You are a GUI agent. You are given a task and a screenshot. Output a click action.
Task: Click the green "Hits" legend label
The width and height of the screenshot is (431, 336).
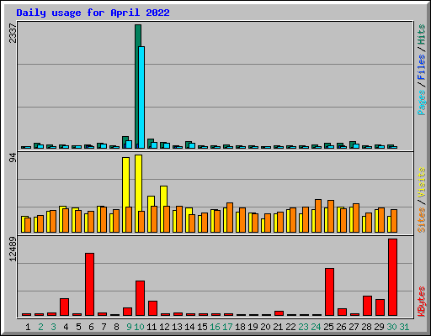(x=422, y=34)
